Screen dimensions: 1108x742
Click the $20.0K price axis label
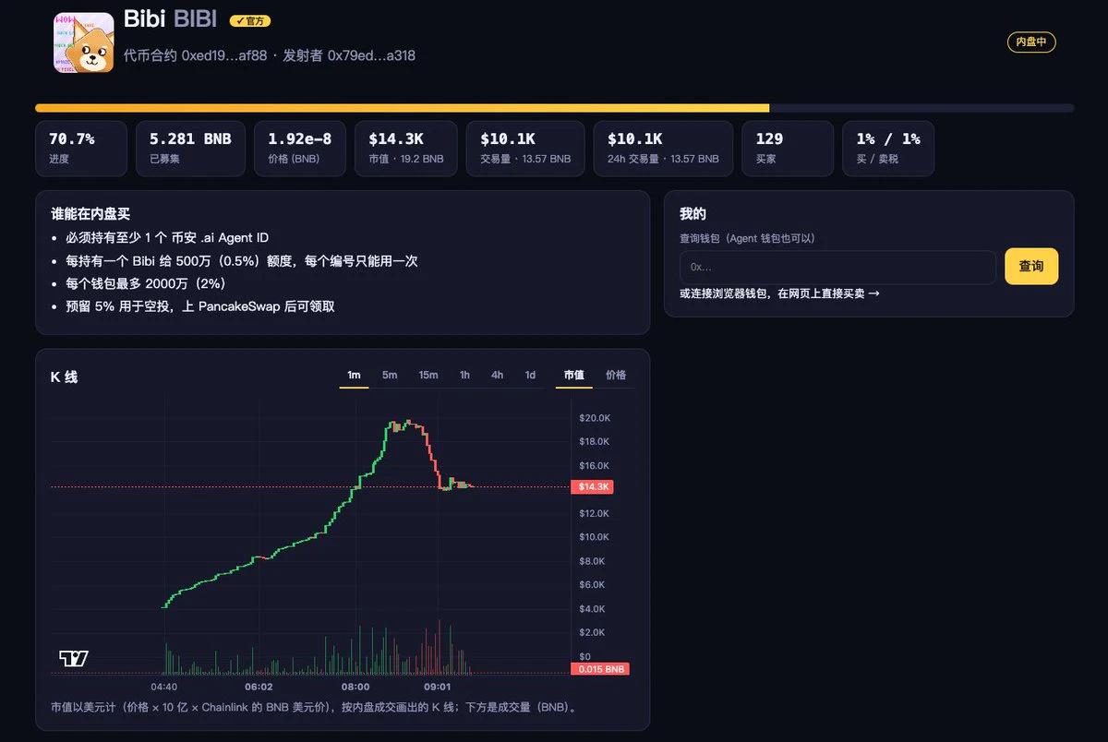[x=595, y=418]
